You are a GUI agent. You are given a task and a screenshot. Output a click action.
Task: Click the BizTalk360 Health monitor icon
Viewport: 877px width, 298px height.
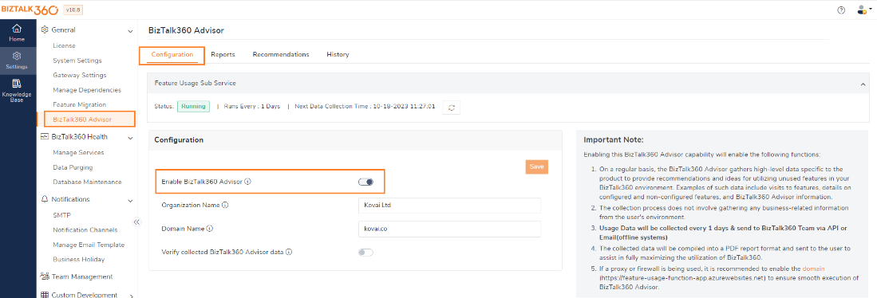pos(45,137)
